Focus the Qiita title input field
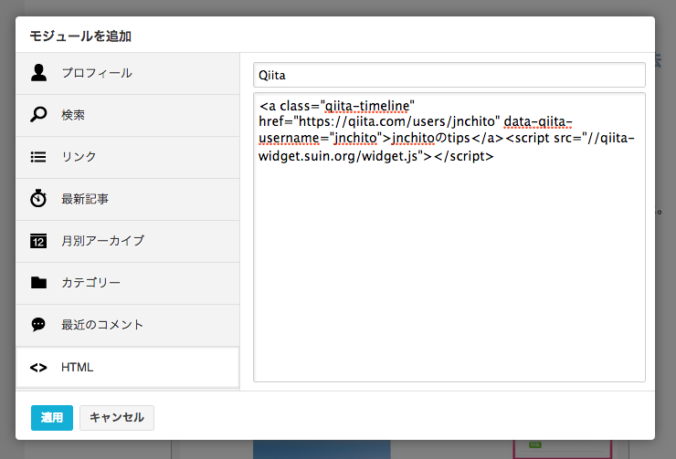This screenshot has width=676, height=459. [449, 75]
